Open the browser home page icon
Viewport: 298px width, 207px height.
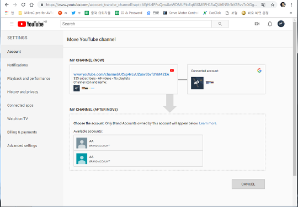pyautogui.click(x=31, y=5)
